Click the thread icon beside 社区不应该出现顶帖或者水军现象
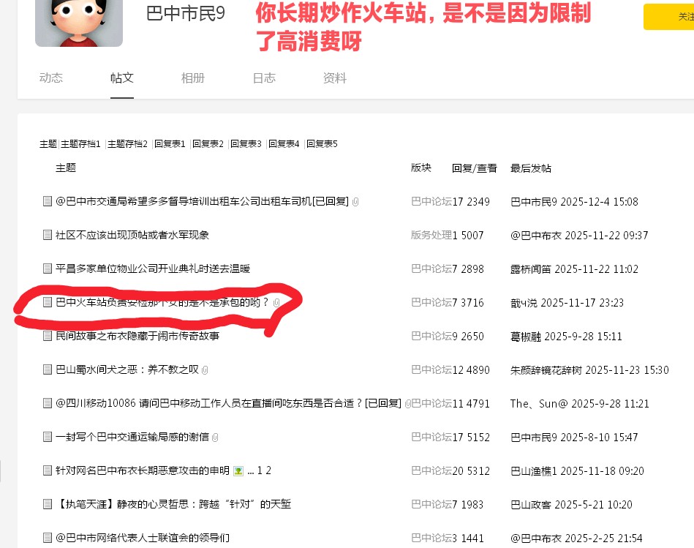The height and width of the screenshot is (548, 694). pos(48,235)
